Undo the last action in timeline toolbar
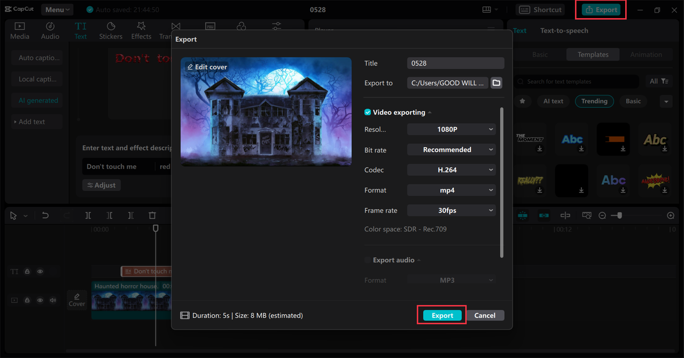The image size is (684, 358). [45, 216]
